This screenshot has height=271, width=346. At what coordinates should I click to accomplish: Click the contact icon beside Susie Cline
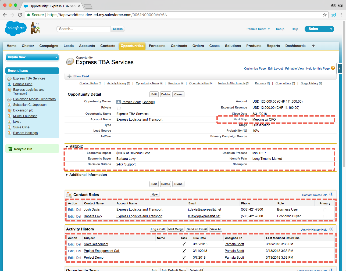[x=9, y=127]
